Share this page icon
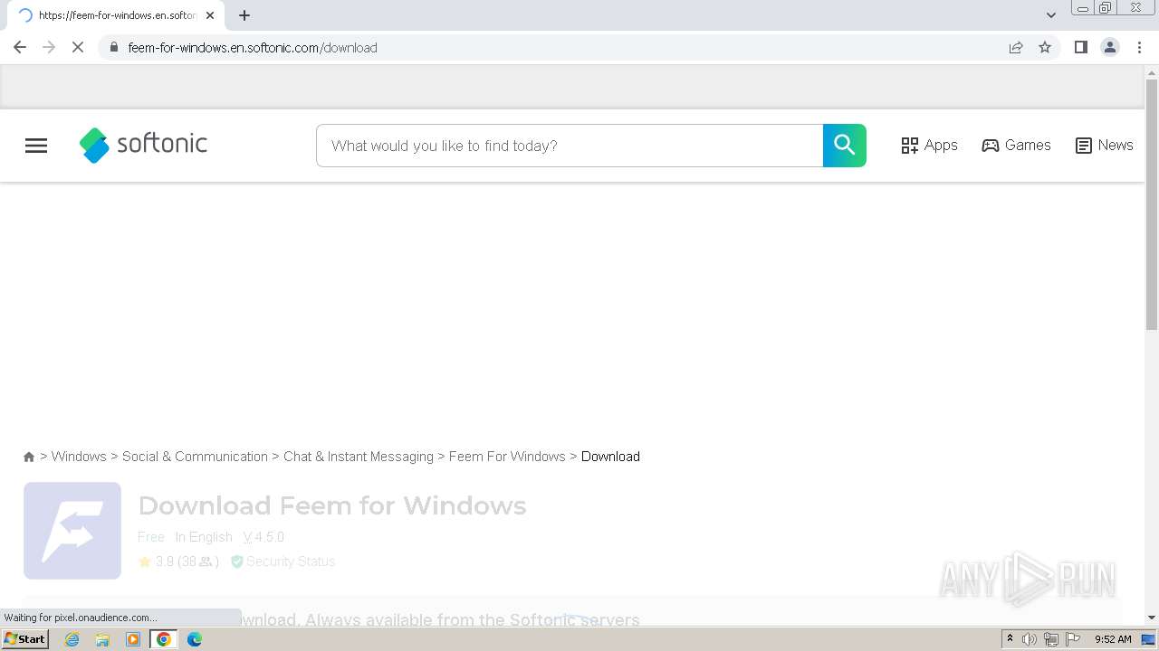The image size is (1159, 651). [1016, 47]
